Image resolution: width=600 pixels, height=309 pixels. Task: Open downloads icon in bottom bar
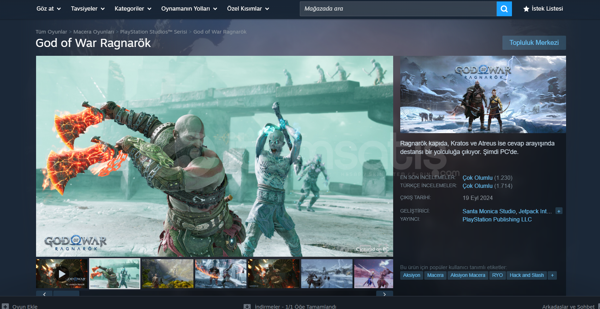[247, 307]
